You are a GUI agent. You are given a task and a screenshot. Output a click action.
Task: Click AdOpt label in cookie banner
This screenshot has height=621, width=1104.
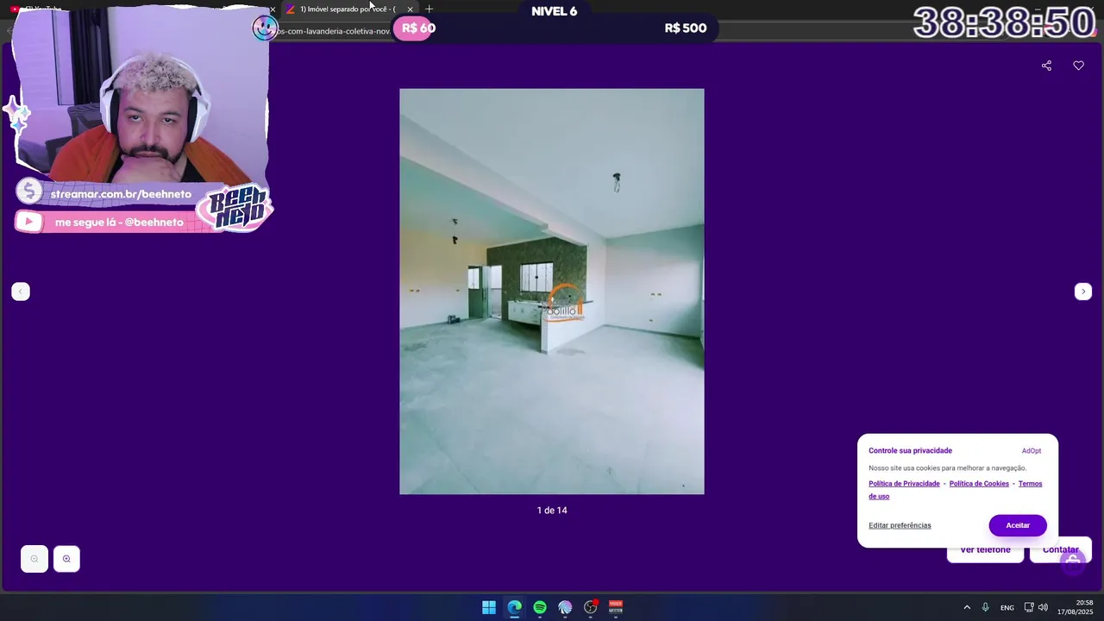tap(1032, 451)
